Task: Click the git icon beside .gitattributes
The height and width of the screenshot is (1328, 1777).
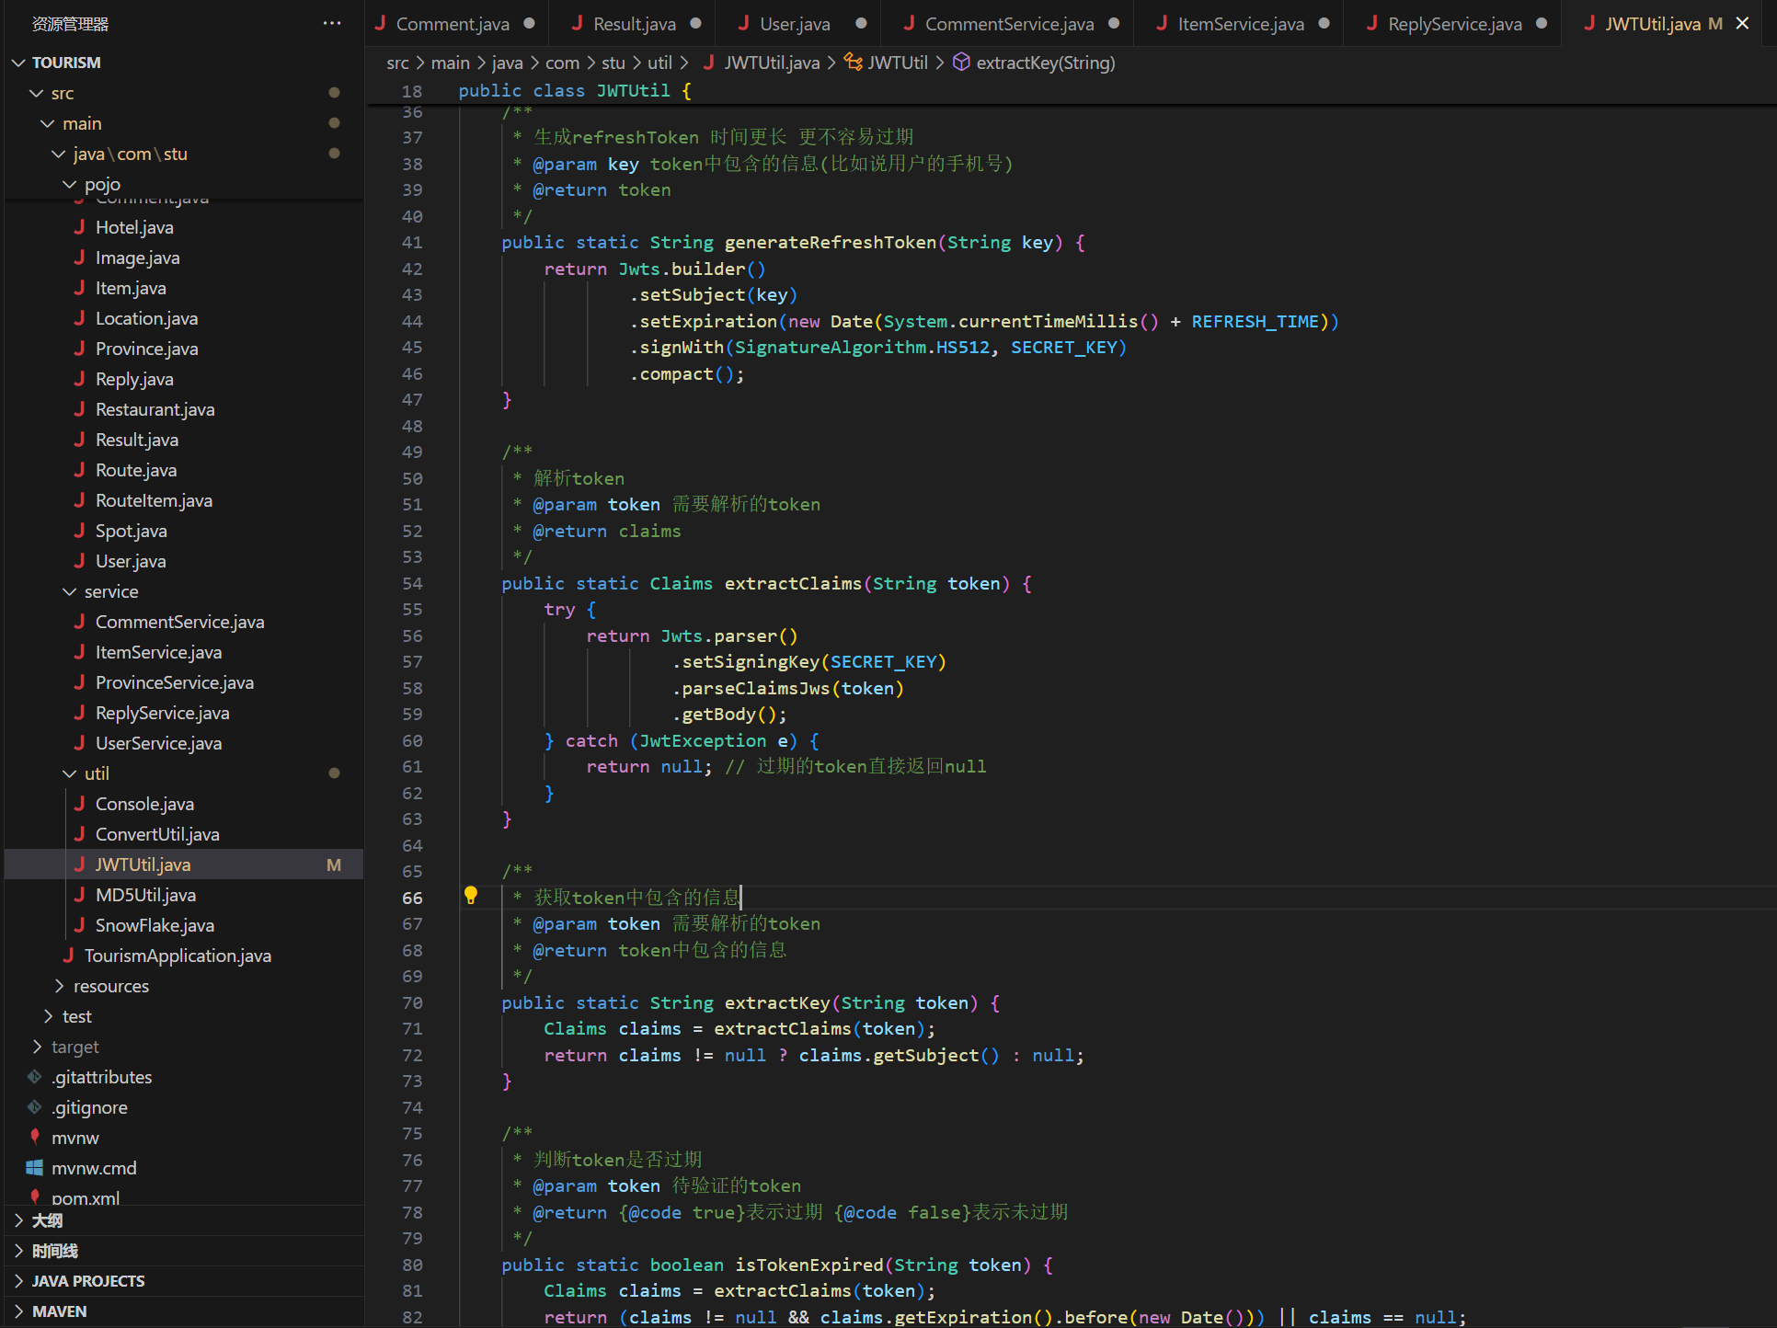Action: pos(35,1077)
